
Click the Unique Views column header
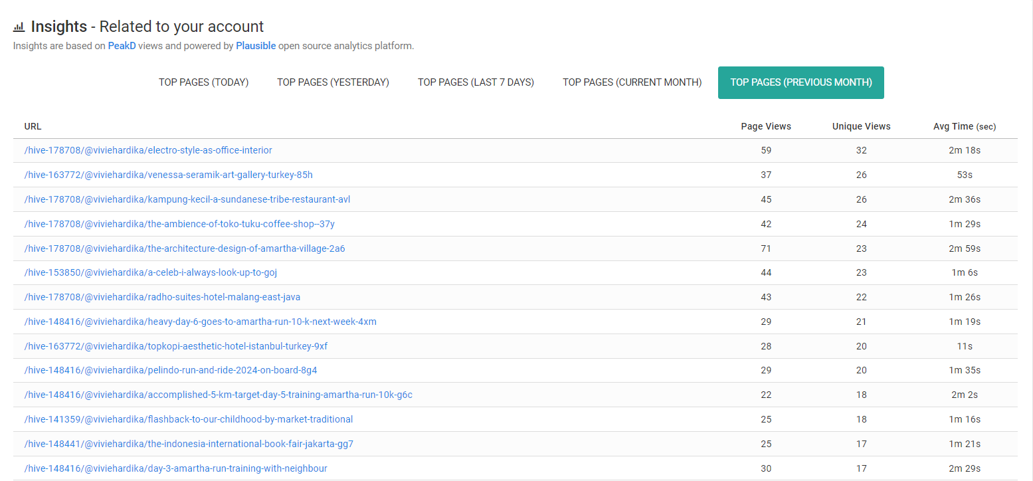pyautogui.click(x=862, y=126)
